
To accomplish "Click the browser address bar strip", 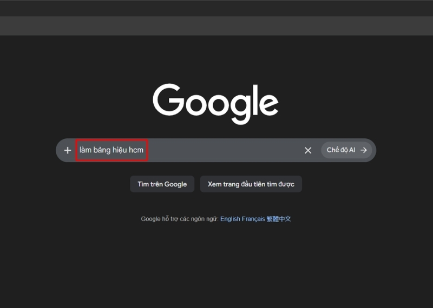I will [216, 25].
